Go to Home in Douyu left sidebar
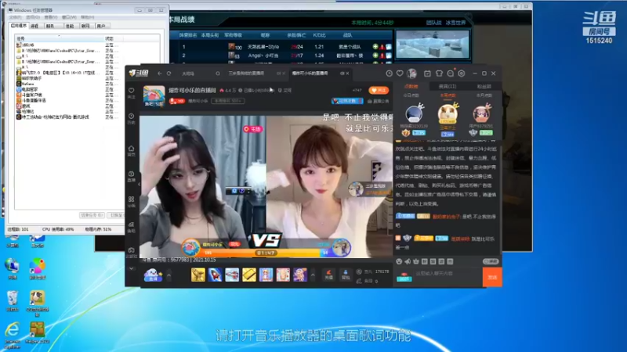627x352 pixels. point(131,150)
